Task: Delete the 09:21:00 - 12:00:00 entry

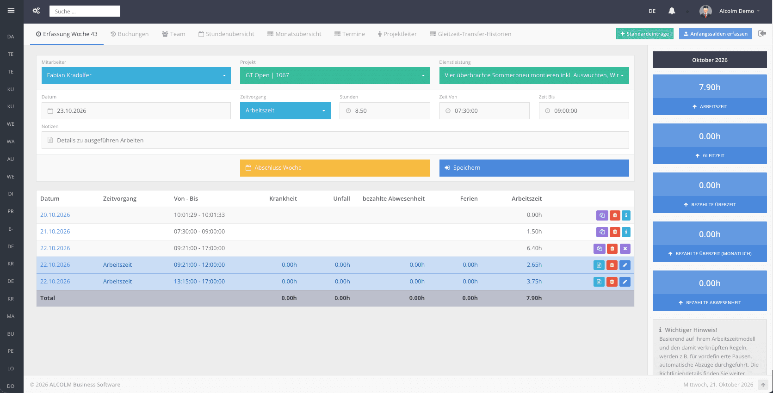Action: [612, 265]
